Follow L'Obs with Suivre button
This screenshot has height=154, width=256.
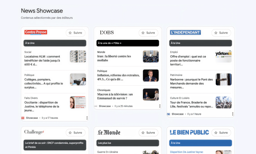coord(148,33)
